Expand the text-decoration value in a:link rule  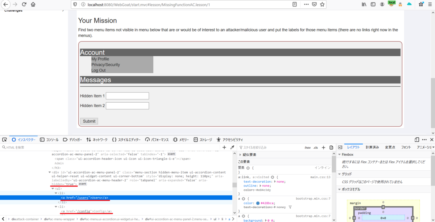click(x=275, y=182)
